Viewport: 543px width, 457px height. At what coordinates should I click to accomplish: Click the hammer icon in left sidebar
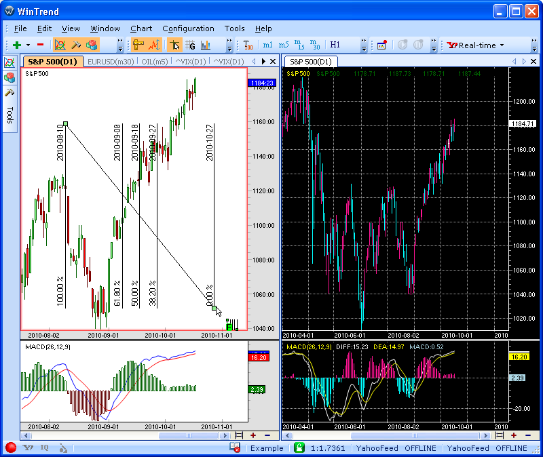(10, 93)
